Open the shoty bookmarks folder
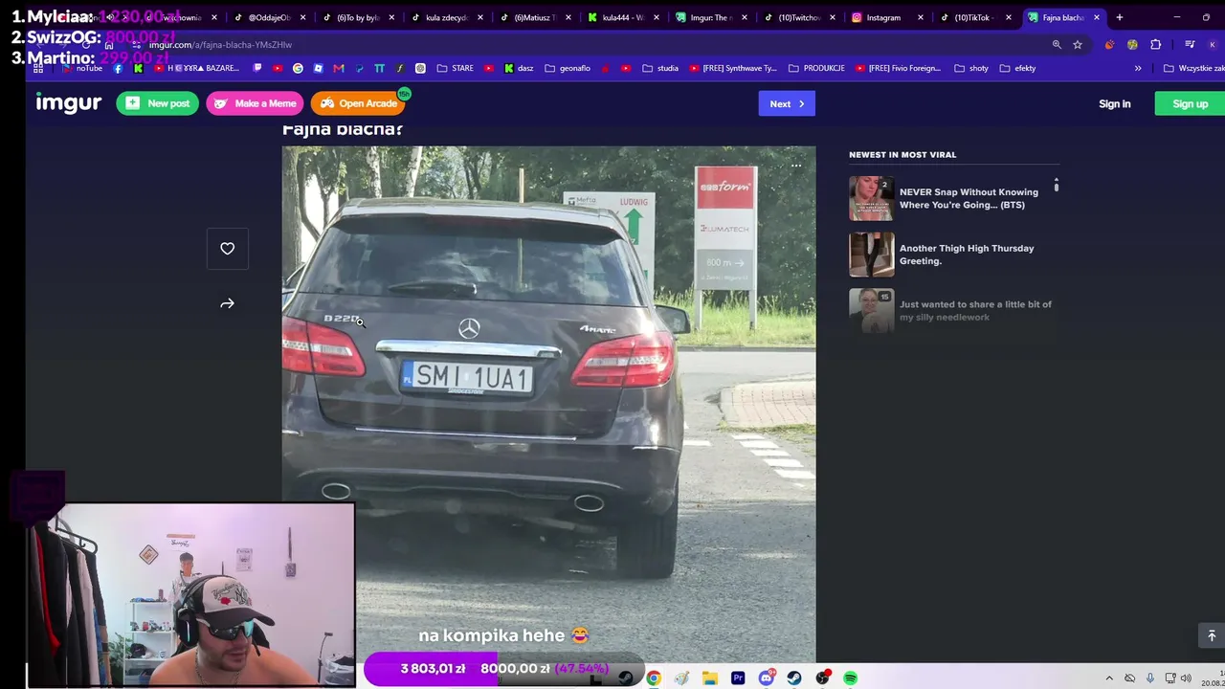 click(971, 68)
